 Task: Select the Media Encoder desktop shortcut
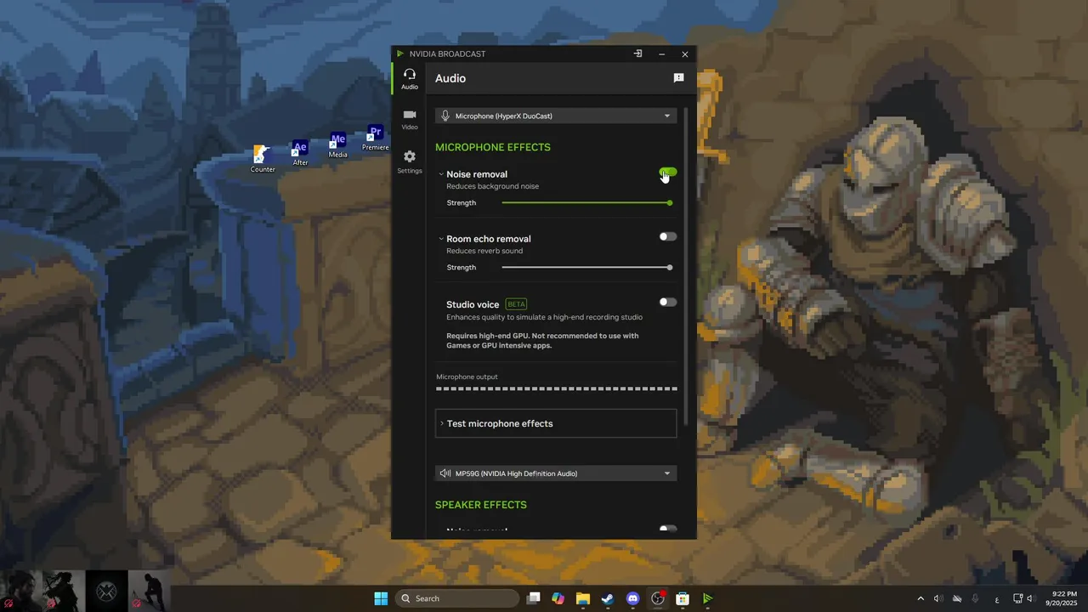(337, 145)
